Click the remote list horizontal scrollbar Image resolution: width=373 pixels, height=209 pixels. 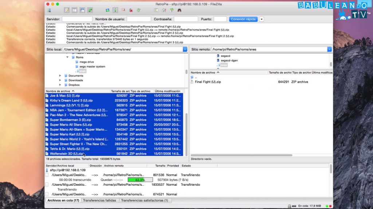(242, 155)
